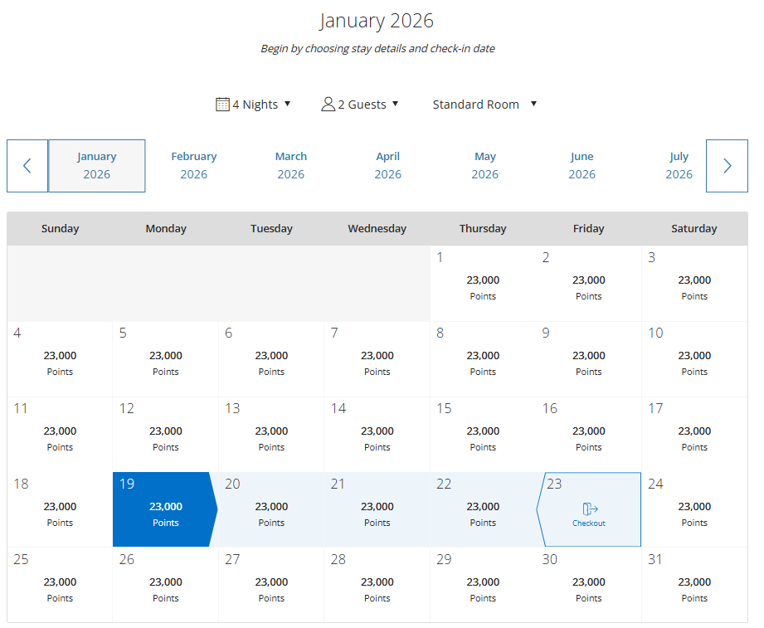Image resolution: width=764 pixels, height=628 pixels.
Task: Go to the April 2026 tab
Action: 388,166
